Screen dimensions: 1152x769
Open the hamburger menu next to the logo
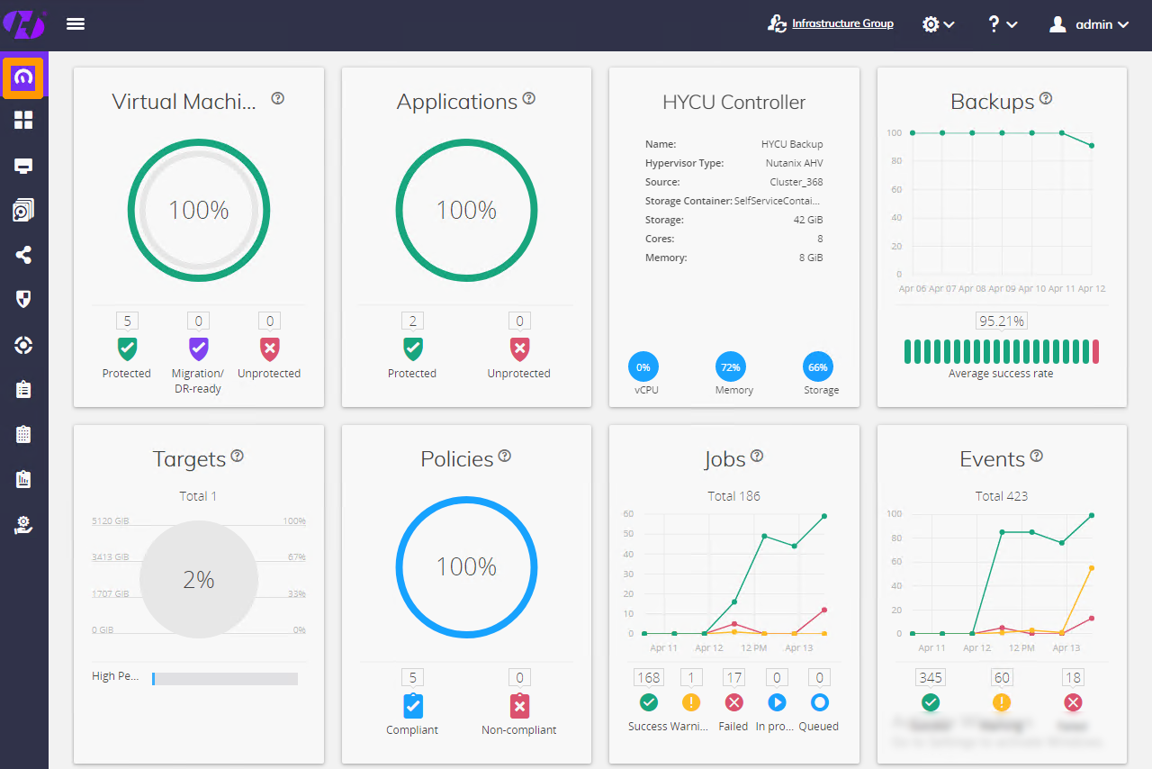pyautogui.click(x=76, y=23)
